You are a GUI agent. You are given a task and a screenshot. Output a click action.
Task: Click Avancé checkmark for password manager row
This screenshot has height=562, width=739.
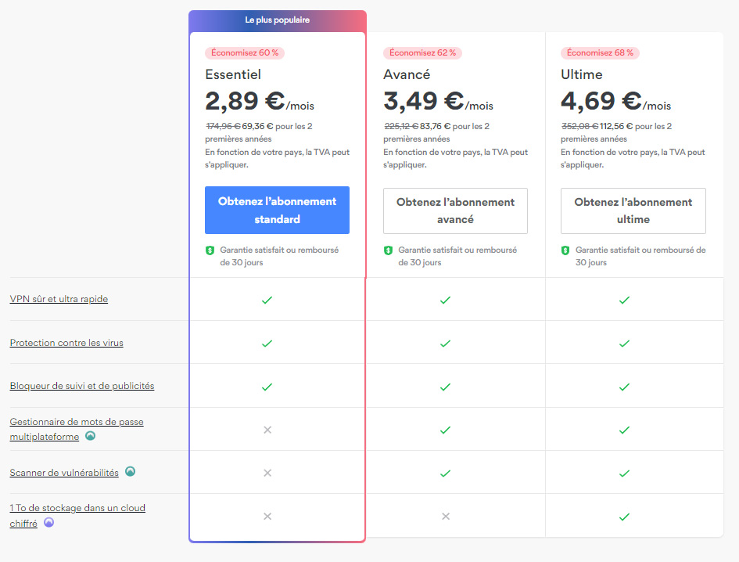pos(446,430)
